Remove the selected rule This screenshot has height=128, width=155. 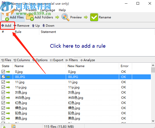click(x=22, y=26)
